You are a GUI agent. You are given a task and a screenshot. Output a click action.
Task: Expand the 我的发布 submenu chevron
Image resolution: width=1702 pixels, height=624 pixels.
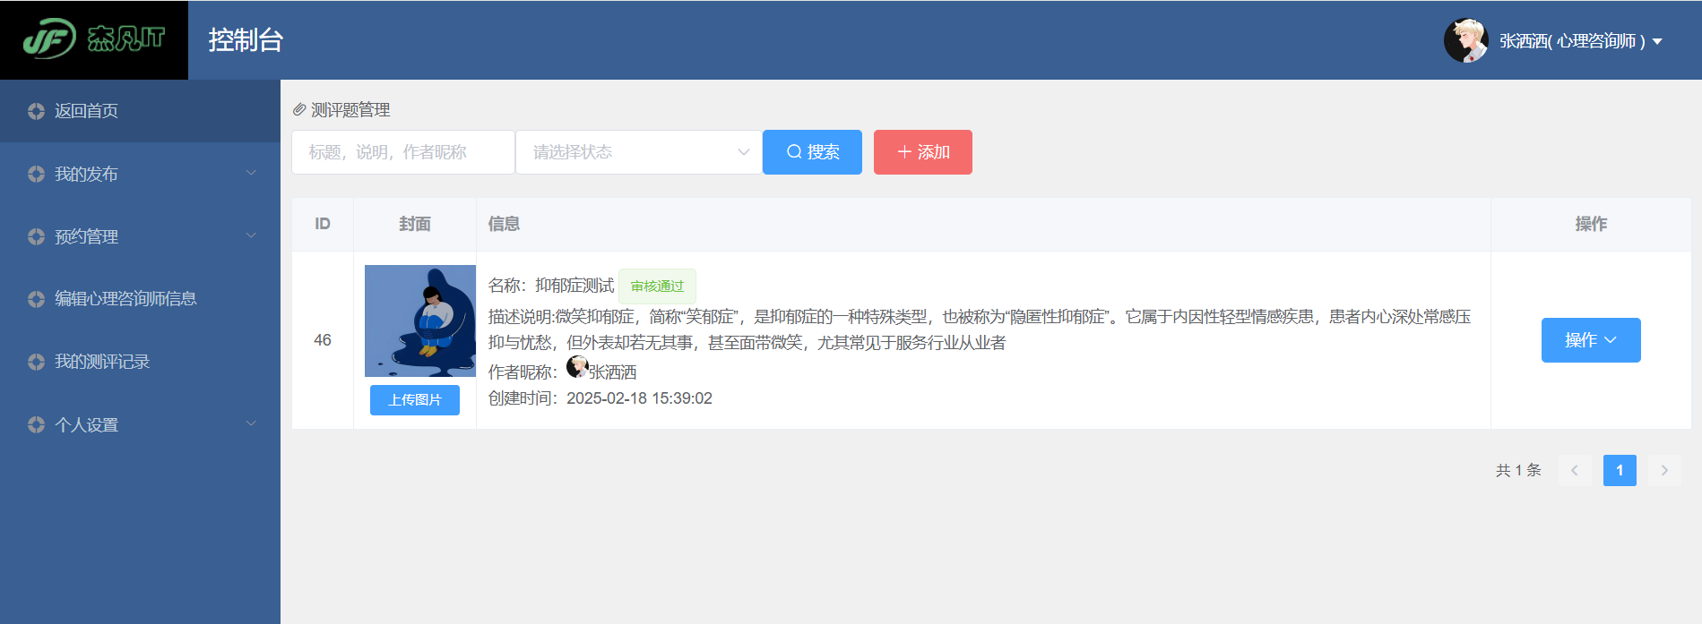click(x=251, y=173)
